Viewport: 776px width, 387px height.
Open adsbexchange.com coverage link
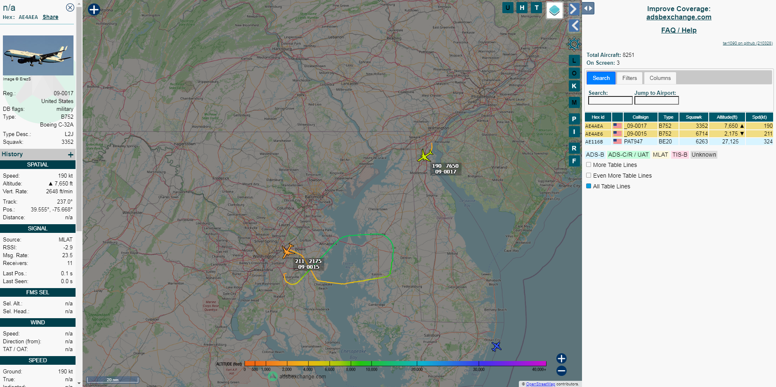click(x=679, y=17)
